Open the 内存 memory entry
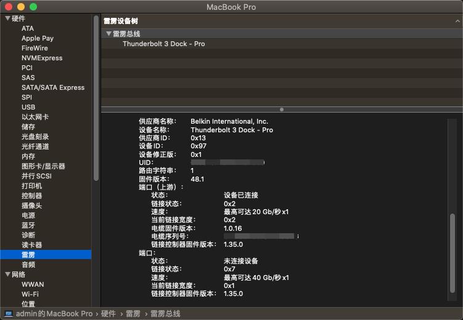This screenshot has width=463, height=320. [28, 156]
